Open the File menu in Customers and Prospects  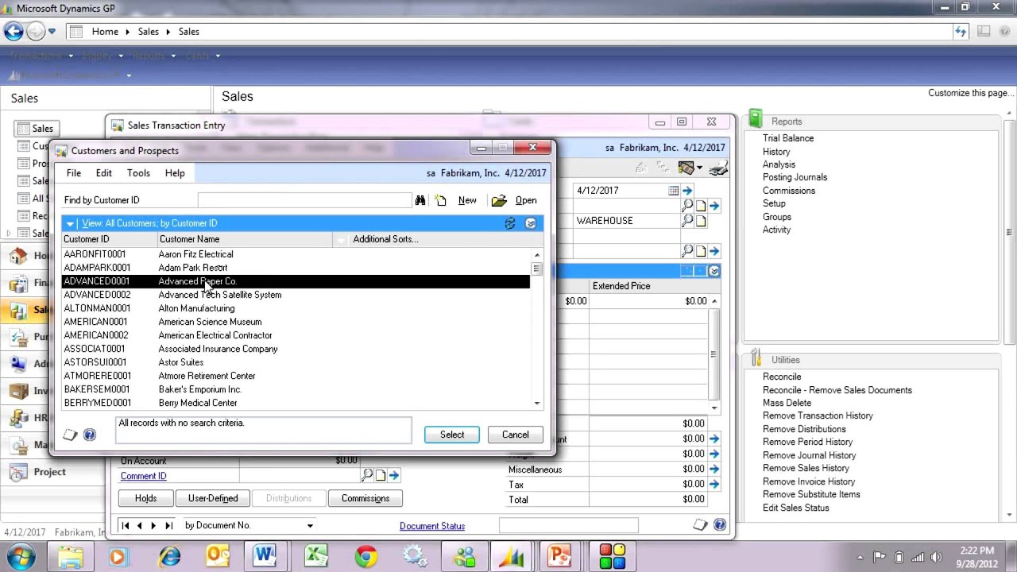coord(74,173)
